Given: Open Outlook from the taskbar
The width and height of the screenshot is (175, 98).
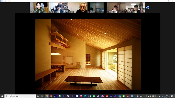Looking at the screenshot, I should coord(119,96).
